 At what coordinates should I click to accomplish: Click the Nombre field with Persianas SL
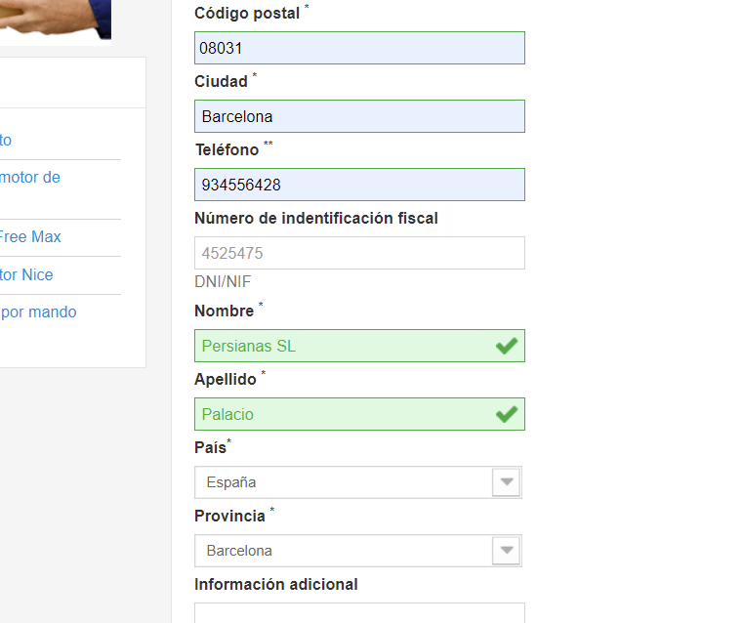359,346
